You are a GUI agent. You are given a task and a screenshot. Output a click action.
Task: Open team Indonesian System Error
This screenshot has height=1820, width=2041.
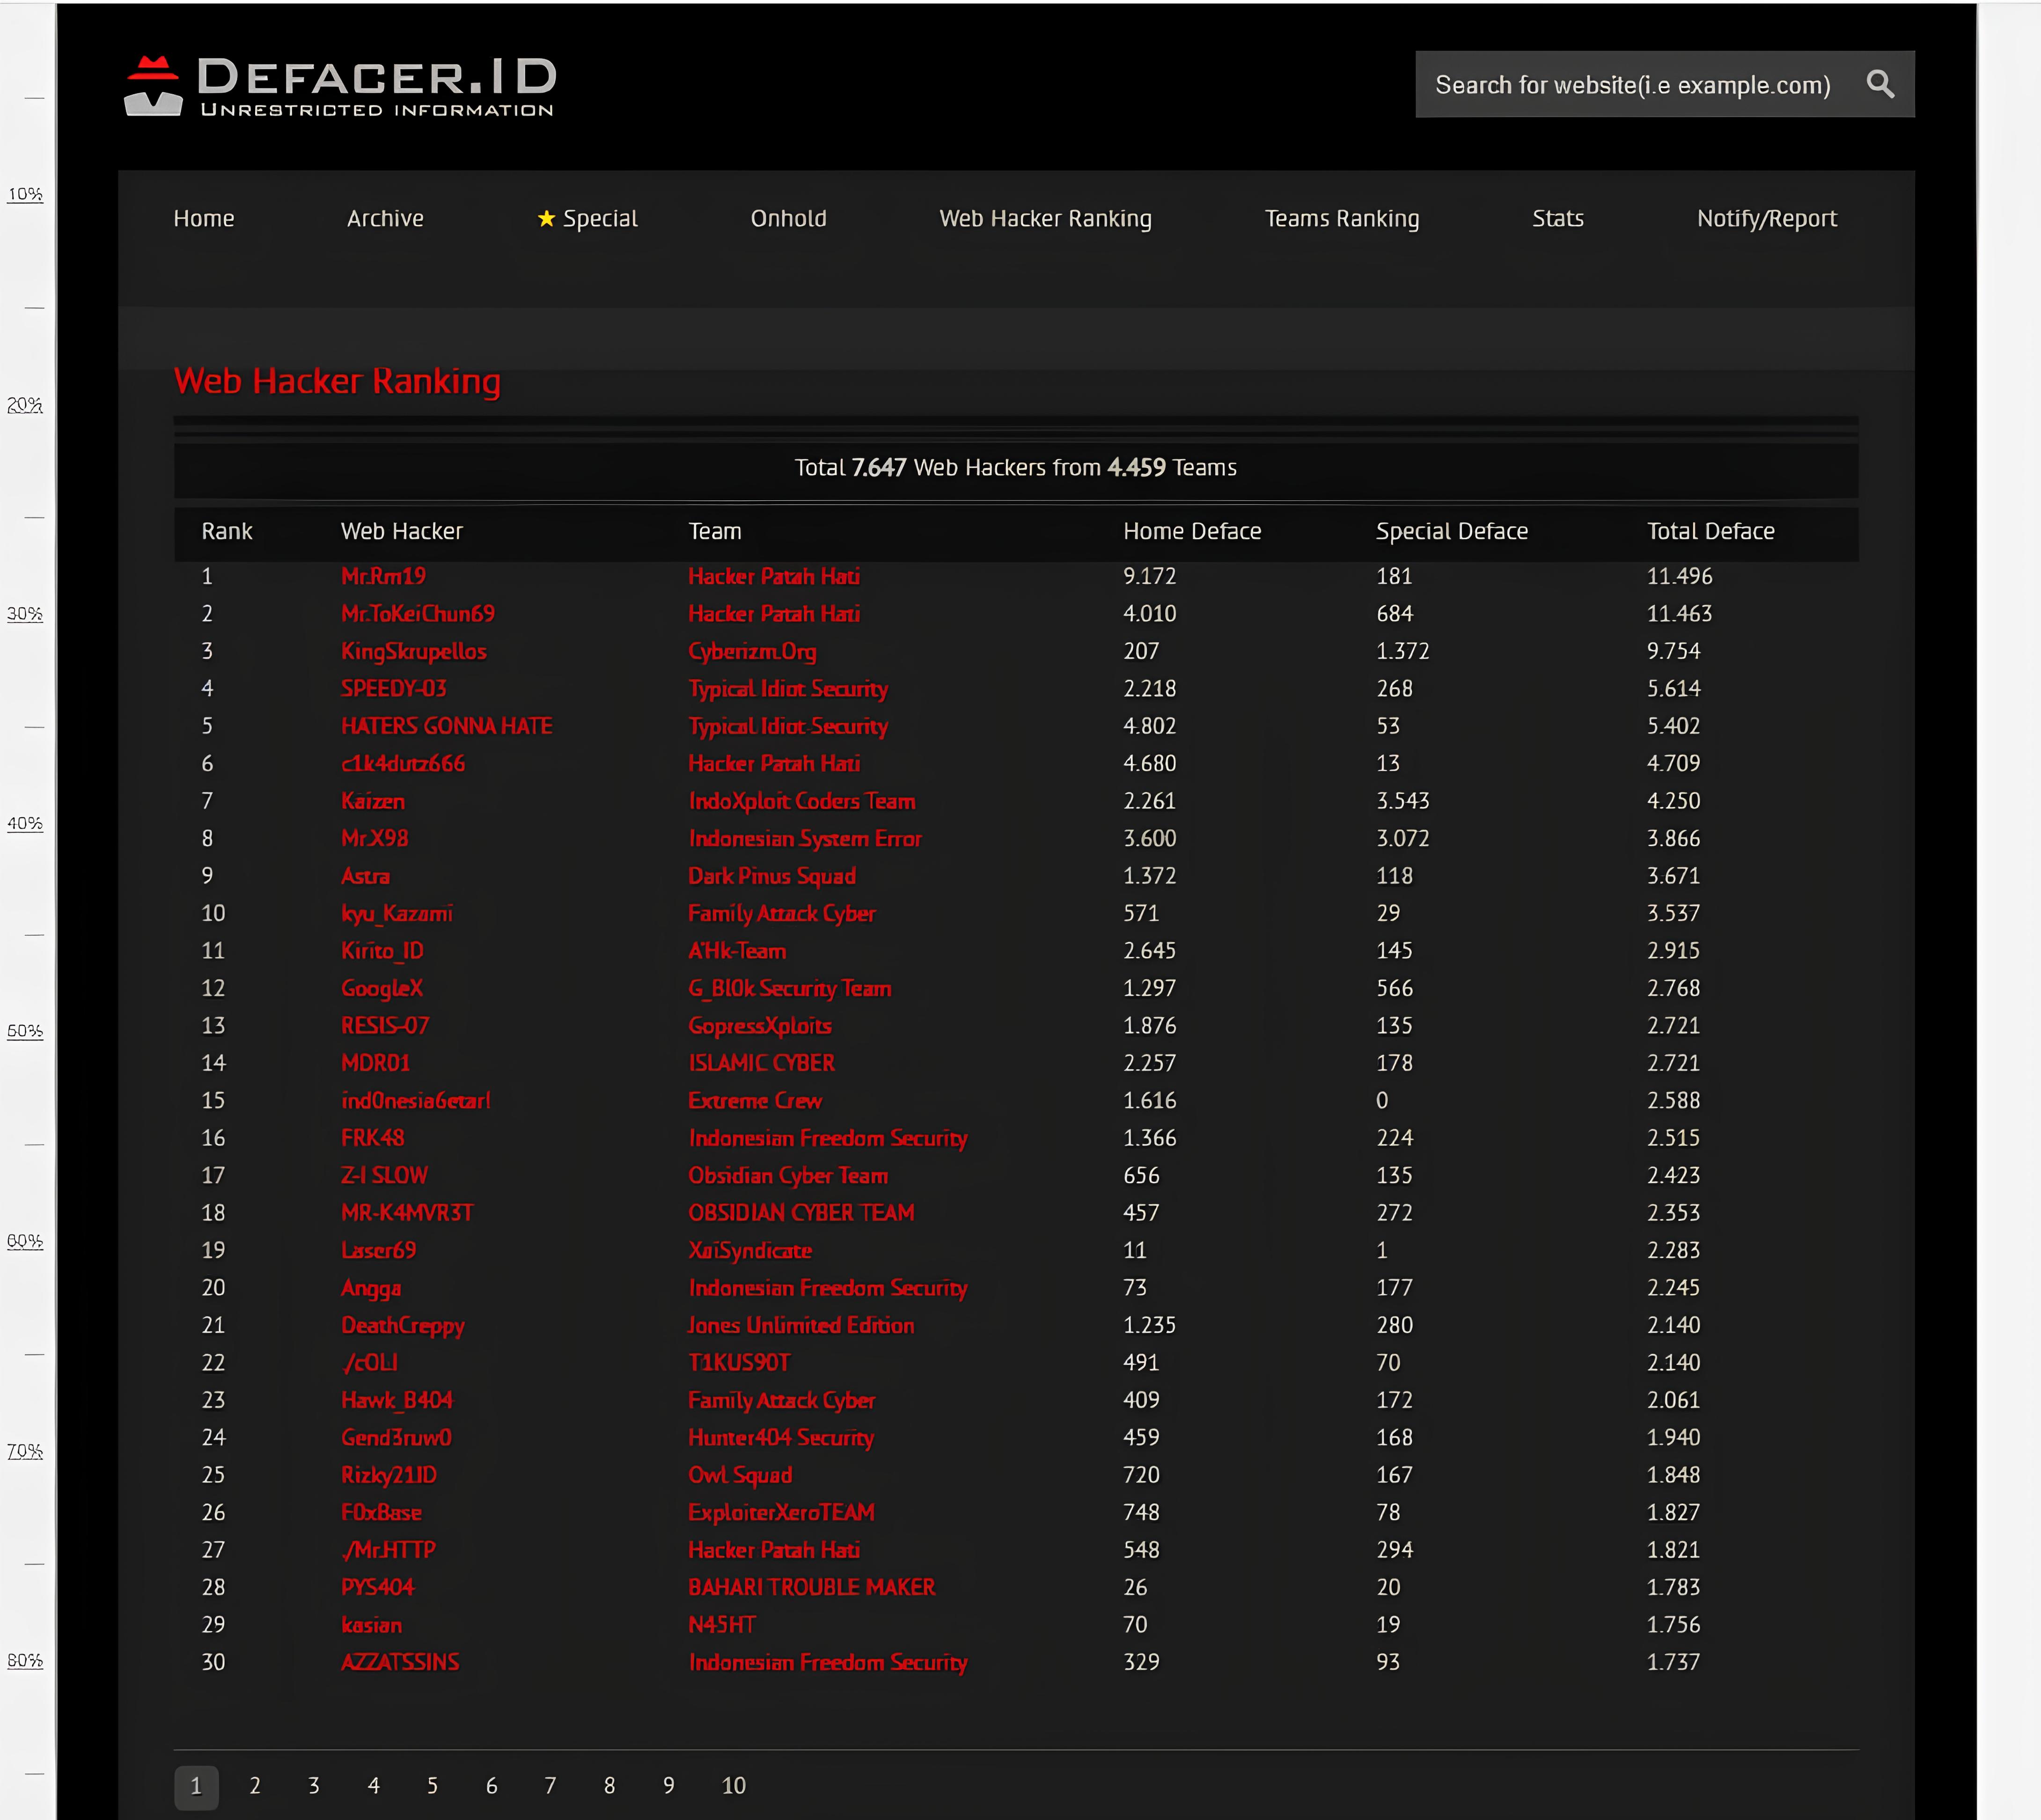(804, 839)
